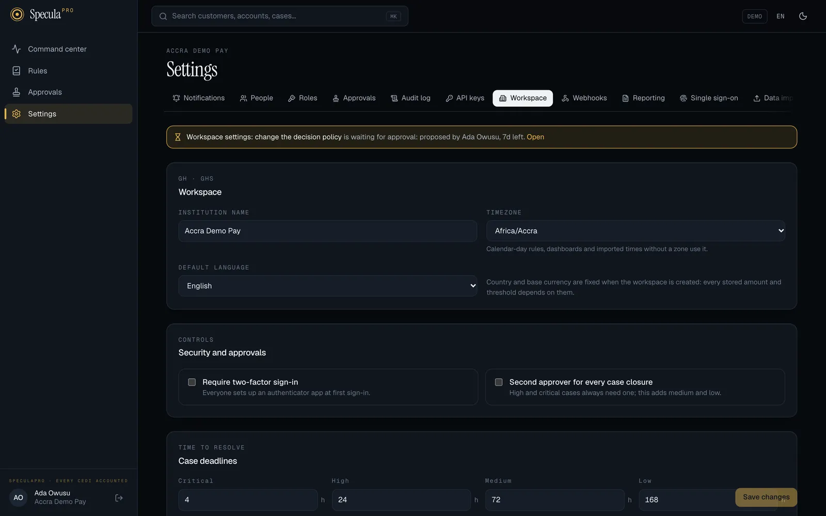The width and height of the screenshot is (826, 516).
Task: Click the Low deadline value 168
Action: 652,500
